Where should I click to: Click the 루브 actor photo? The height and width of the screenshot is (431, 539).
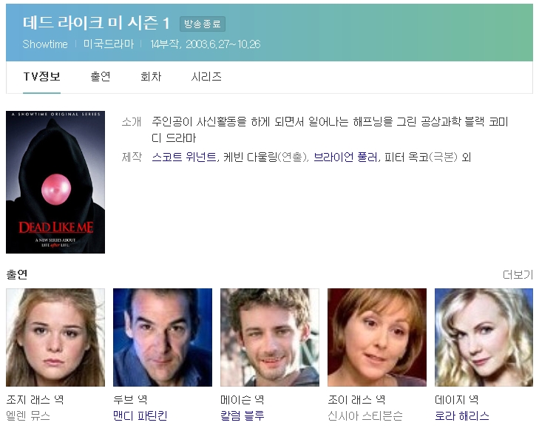tap(163, 337)
